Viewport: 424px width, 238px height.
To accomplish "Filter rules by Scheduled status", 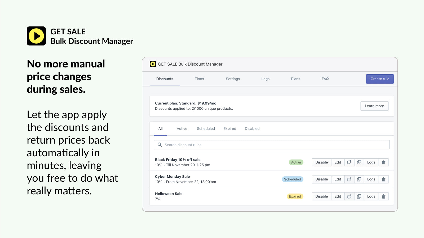I will (206, 129).
